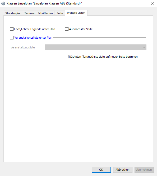This screenshot has width=157, height=176.
Task: Go to the Schriftarten tab
Action: pos(45,13)
